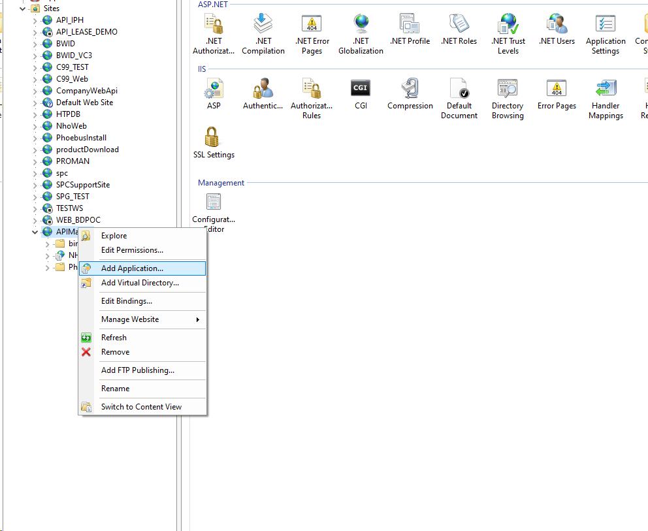
Task: Select the TESTWS site
Action: (x=69, y=208)
